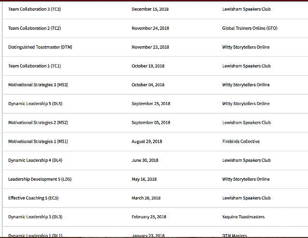Select the Effective Coaching 5 (EC5) entry

pyautogui.click(x=33, y=198)
